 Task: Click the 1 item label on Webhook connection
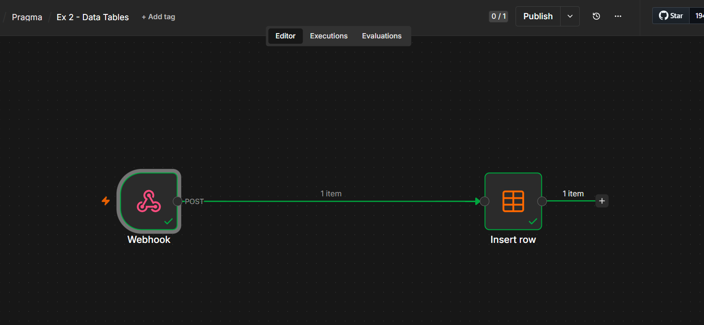[331, 193]
